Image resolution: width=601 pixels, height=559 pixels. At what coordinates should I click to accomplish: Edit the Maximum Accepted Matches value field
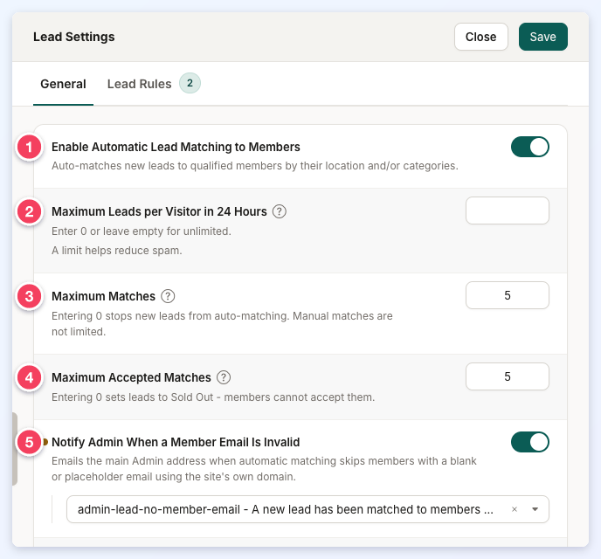click(507, 376)
